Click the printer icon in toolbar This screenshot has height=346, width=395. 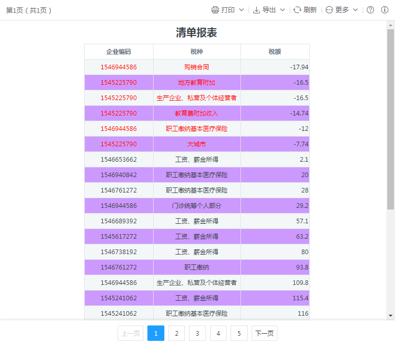(215, 10)
